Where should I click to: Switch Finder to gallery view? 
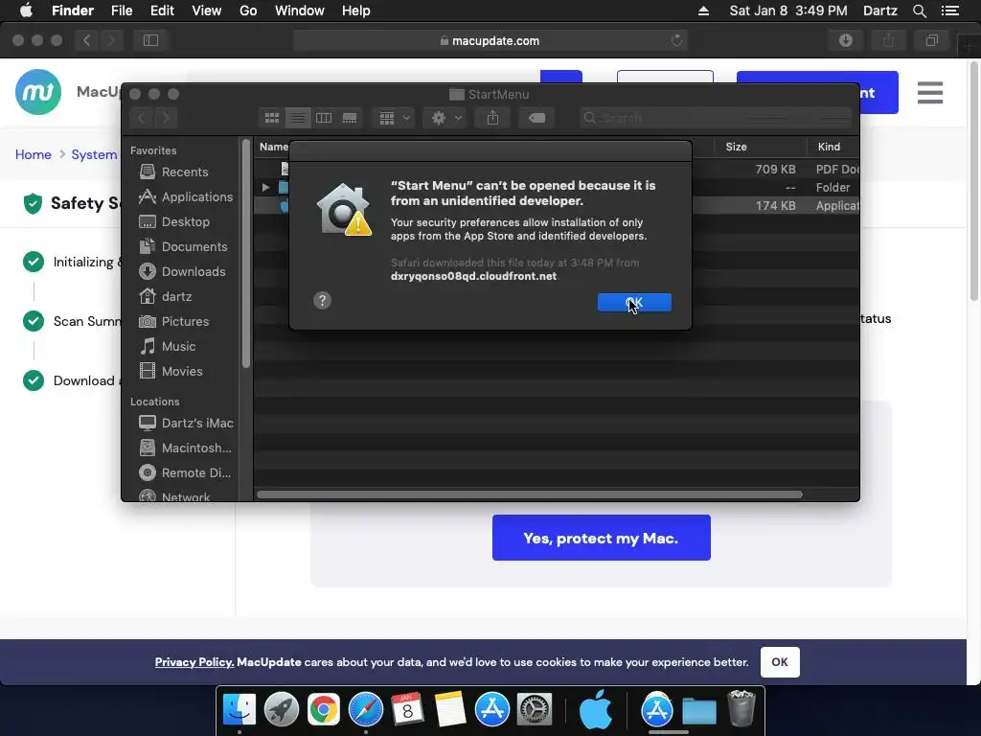(350, 118)
